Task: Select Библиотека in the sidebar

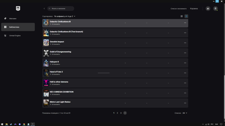Action: pyautogui.click(x=18, y=27)
